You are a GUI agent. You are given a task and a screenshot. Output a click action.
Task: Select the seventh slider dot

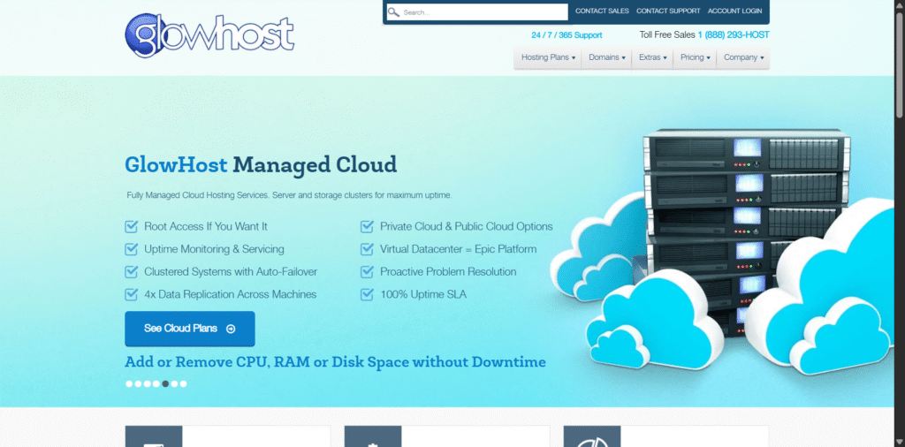[183, 383]
